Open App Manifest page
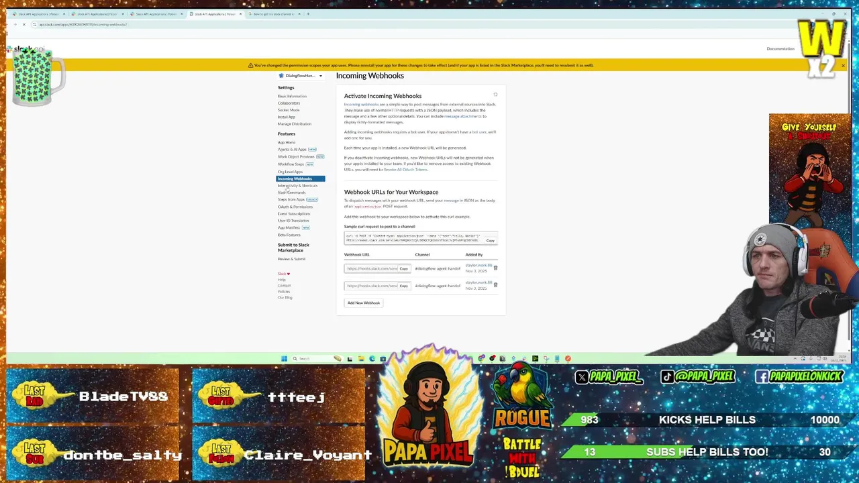The width and height of the screenshot is (859, 483). tap(289, 227)
